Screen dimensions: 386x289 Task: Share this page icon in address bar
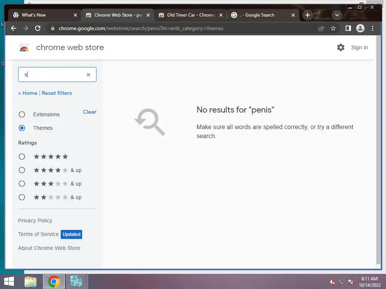pyautogui.click(x=321, y=29)
